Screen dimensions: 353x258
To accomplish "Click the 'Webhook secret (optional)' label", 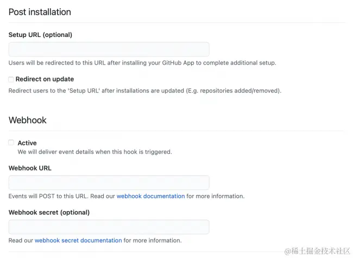I will (49, 212).
